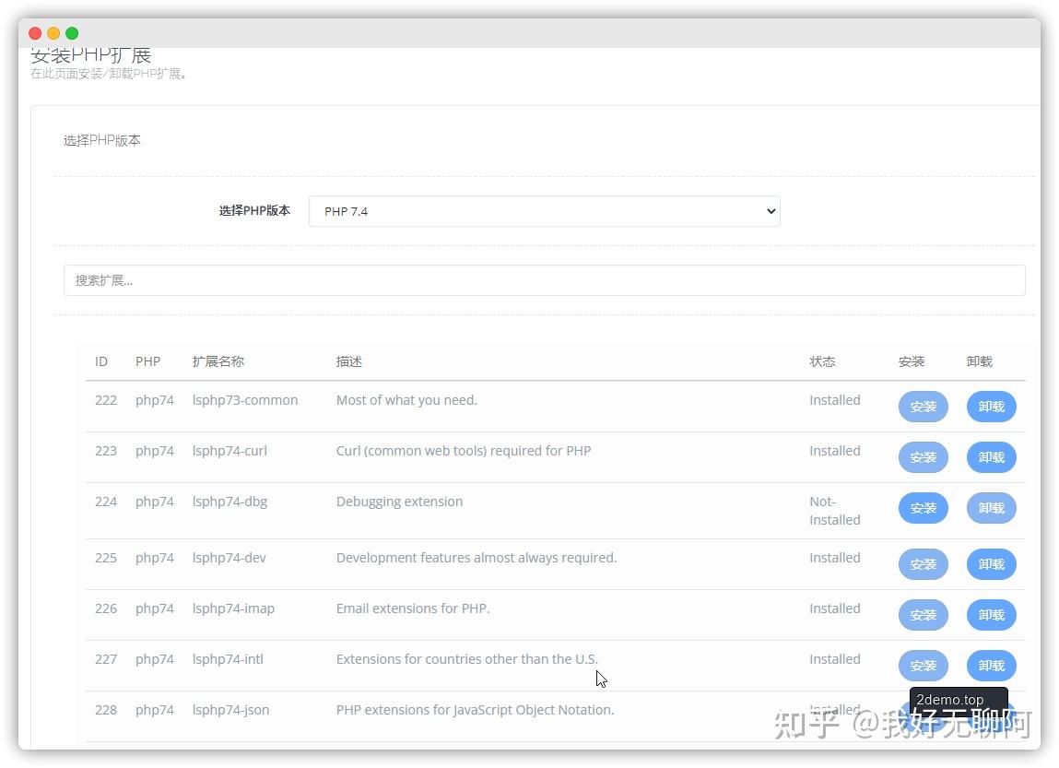The height and width of the screenshot is (768, 1059).
Task: Install lsphp74-curl extension
Action: pyautogui.click(x=924, y=457)
